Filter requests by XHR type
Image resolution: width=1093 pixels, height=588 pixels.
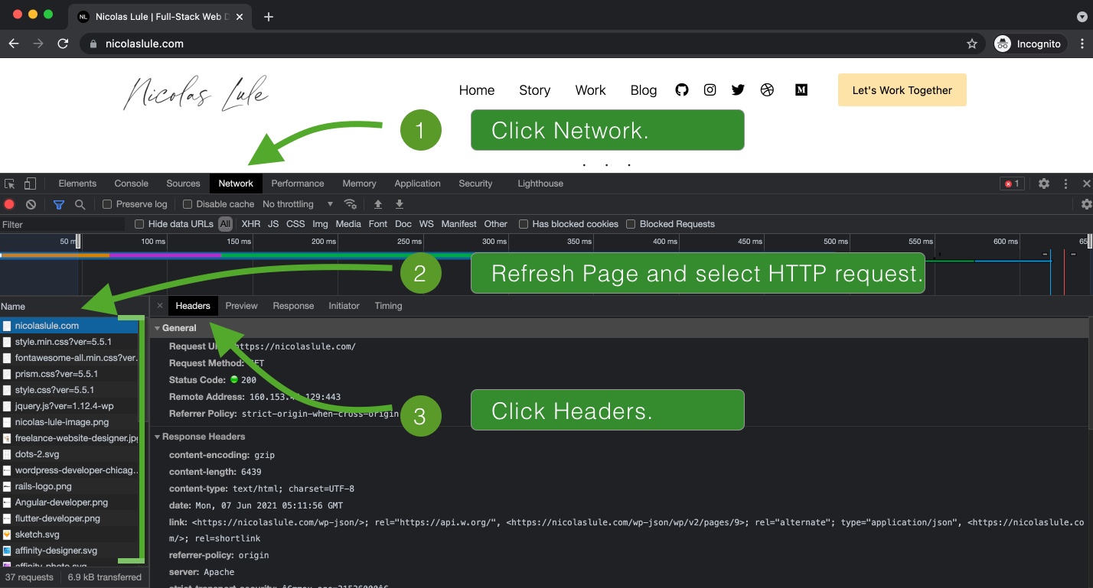pyautogui.click(x=250, y=224)
